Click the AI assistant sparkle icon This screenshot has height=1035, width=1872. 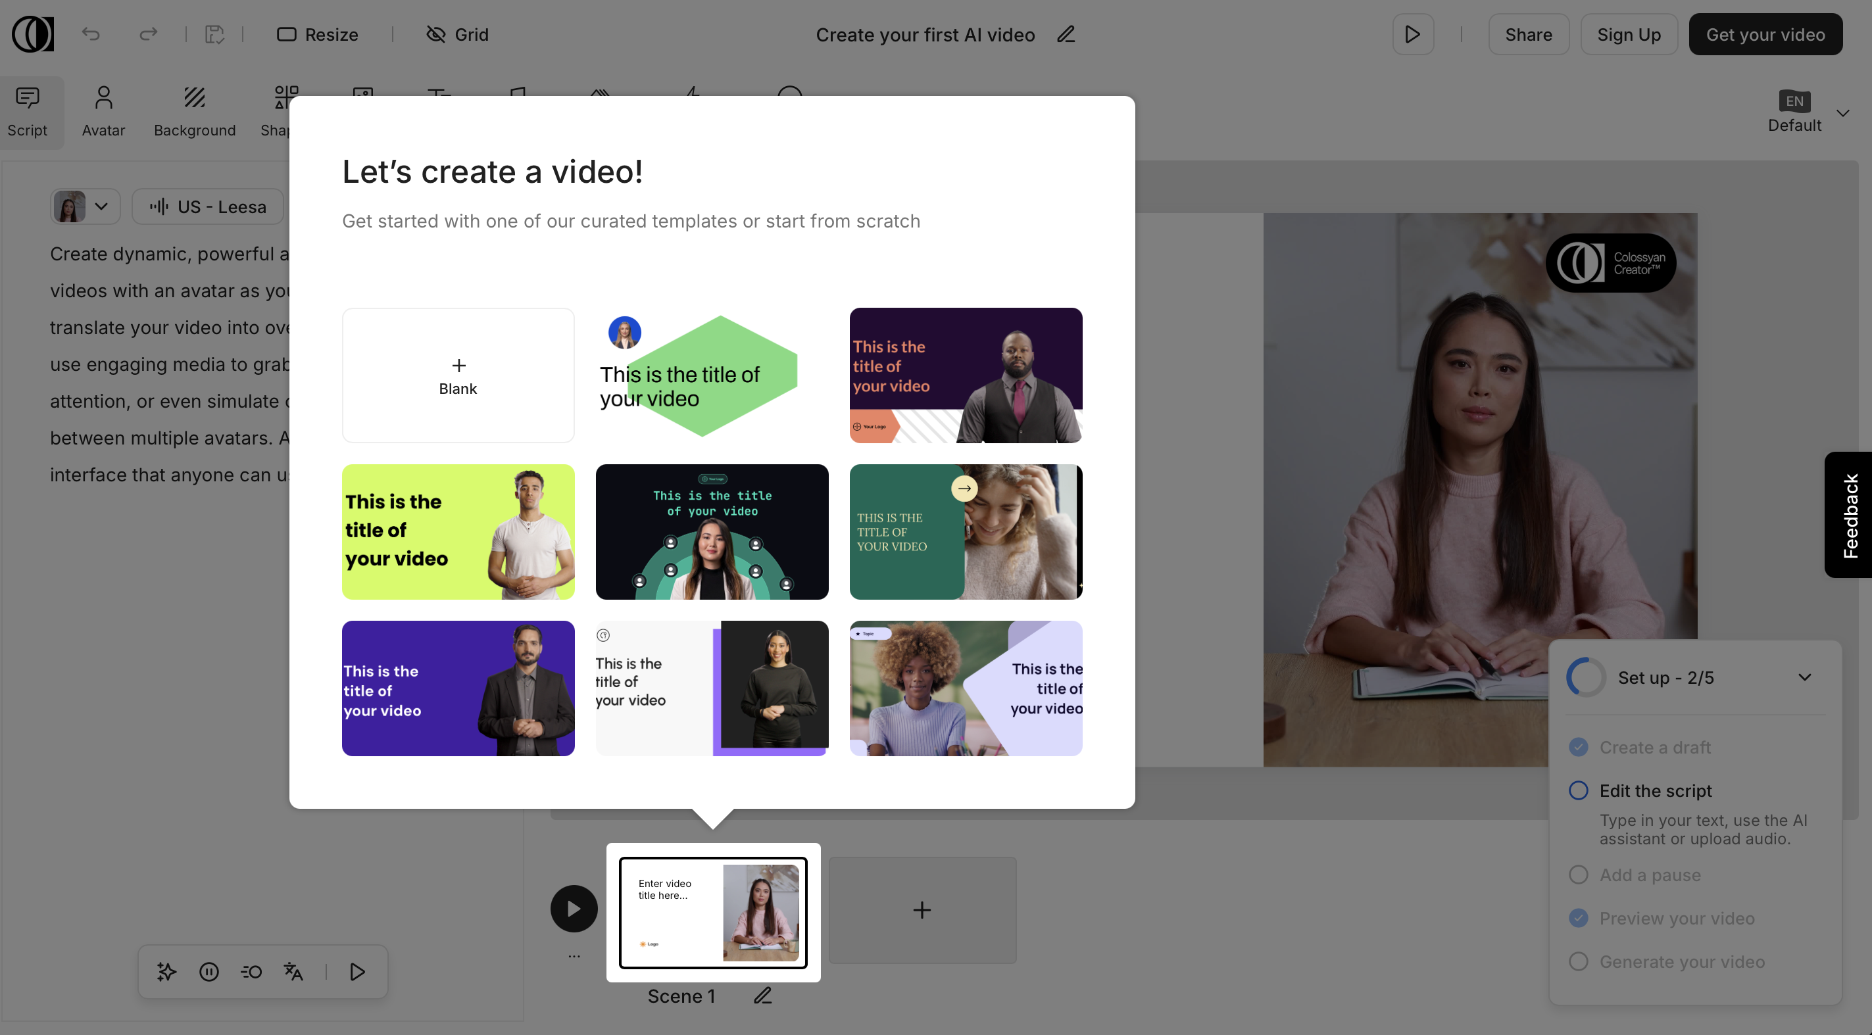[x=166, y=971]
